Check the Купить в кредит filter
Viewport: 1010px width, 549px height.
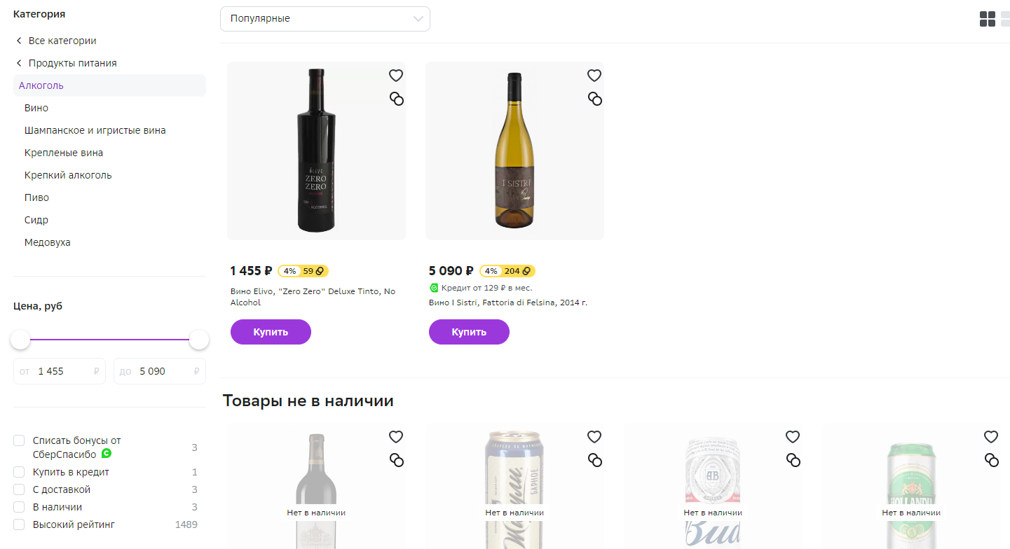pos(20,472)
